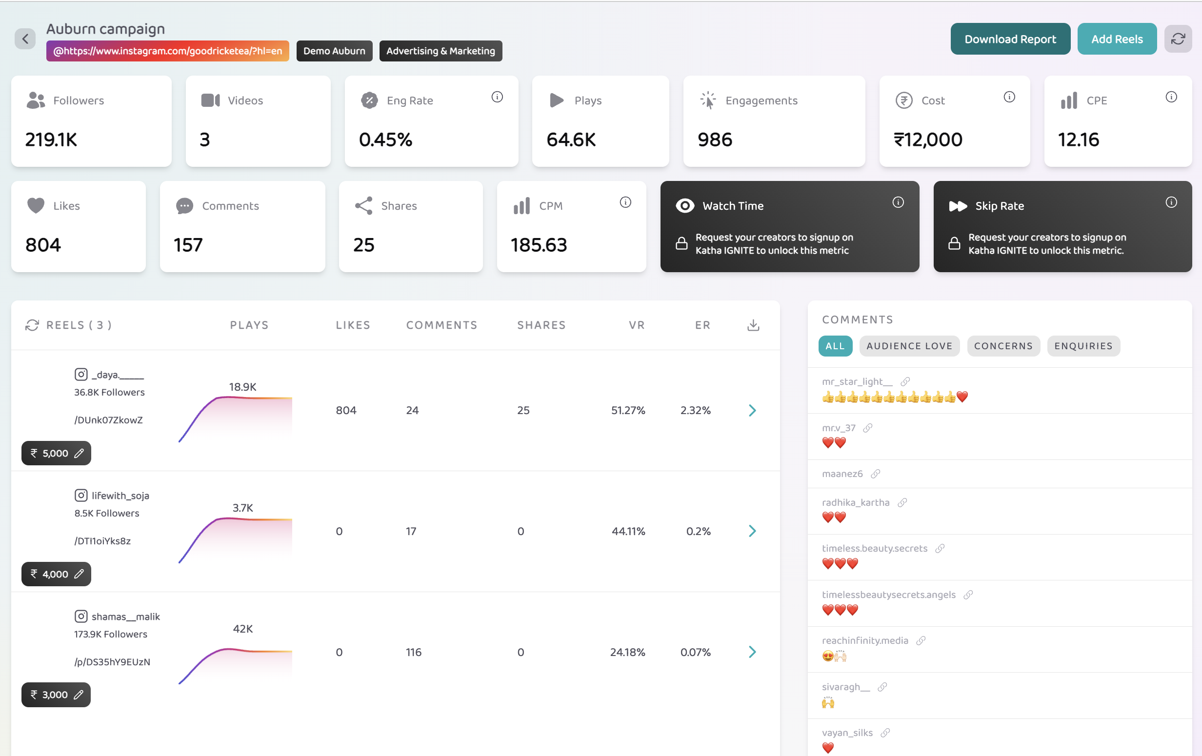The width and height of the screenshot is (1202, 756).
Task: Click the info icon on Skip Rate card
Action: [x=1171, y=202]
